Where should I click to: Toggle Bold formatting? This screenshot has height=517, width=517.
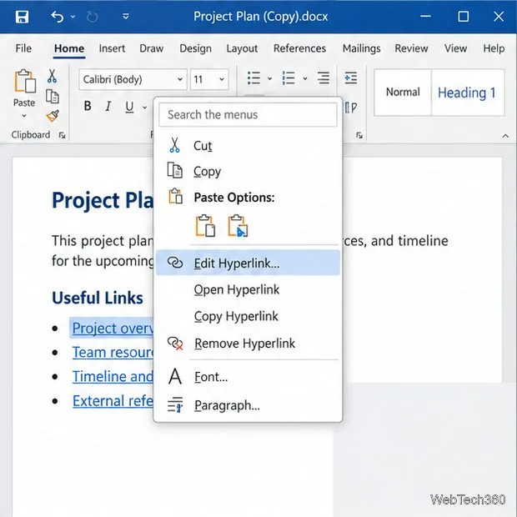pos(88,106)
